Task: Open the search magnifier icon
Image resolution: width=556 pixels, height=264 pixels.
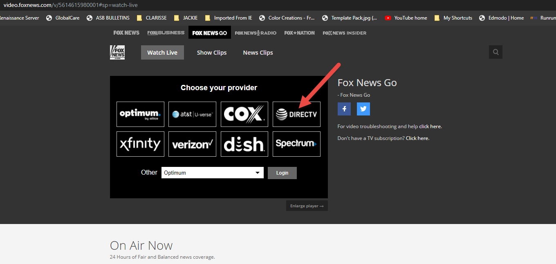Action: point(495,52)
